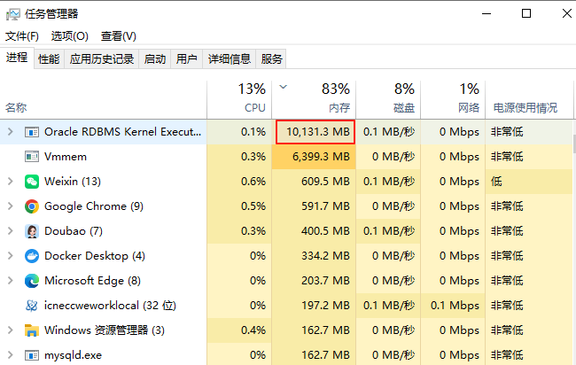
Task: Expand the Google Chrome (9) process group
Action: 11,206
